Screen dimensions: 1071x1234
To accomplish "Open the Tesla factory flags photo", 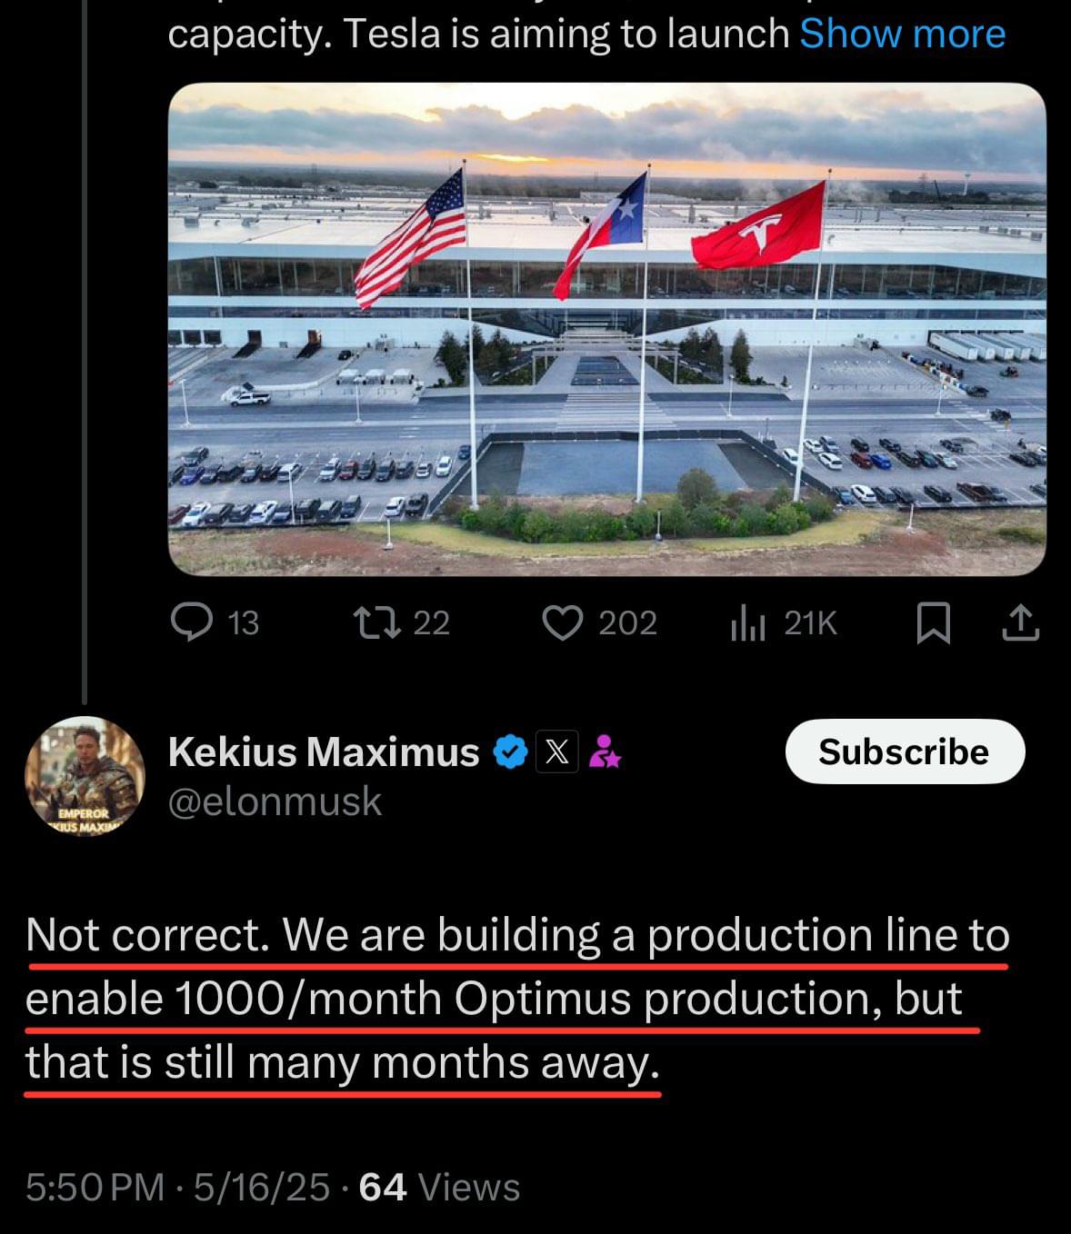I will (603, 330).
